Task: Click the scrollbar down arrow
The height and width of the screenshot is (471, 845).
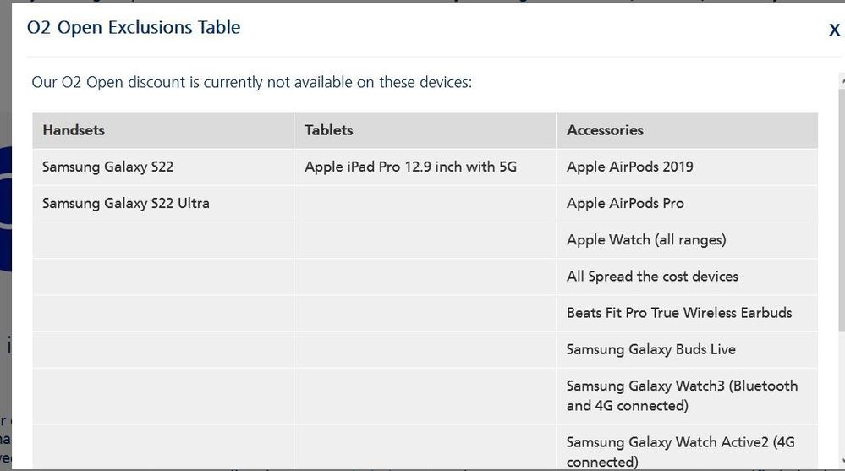Action: [842, 461]
